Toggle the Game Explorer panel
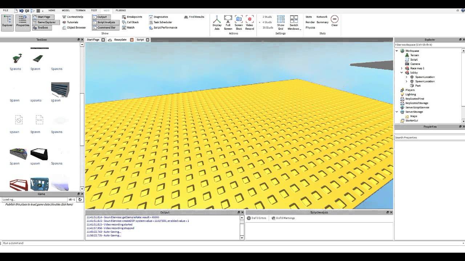The image size is (465, 261). tap(45, 22)
